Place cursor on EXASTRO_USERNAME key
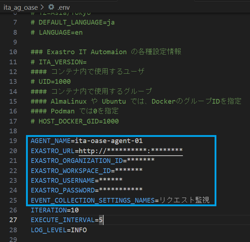 click(x=62, y=180)
